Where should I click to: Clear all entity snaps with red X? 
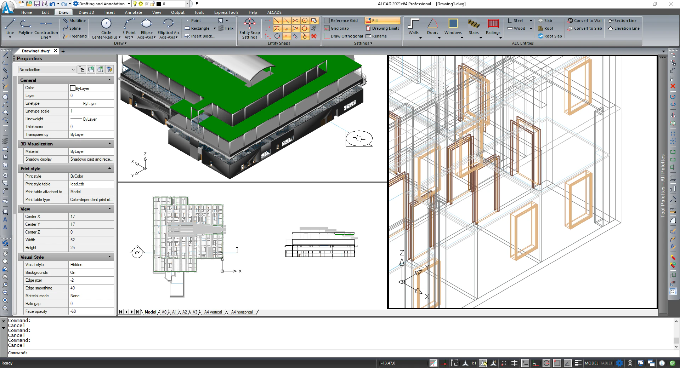(314, 36)
